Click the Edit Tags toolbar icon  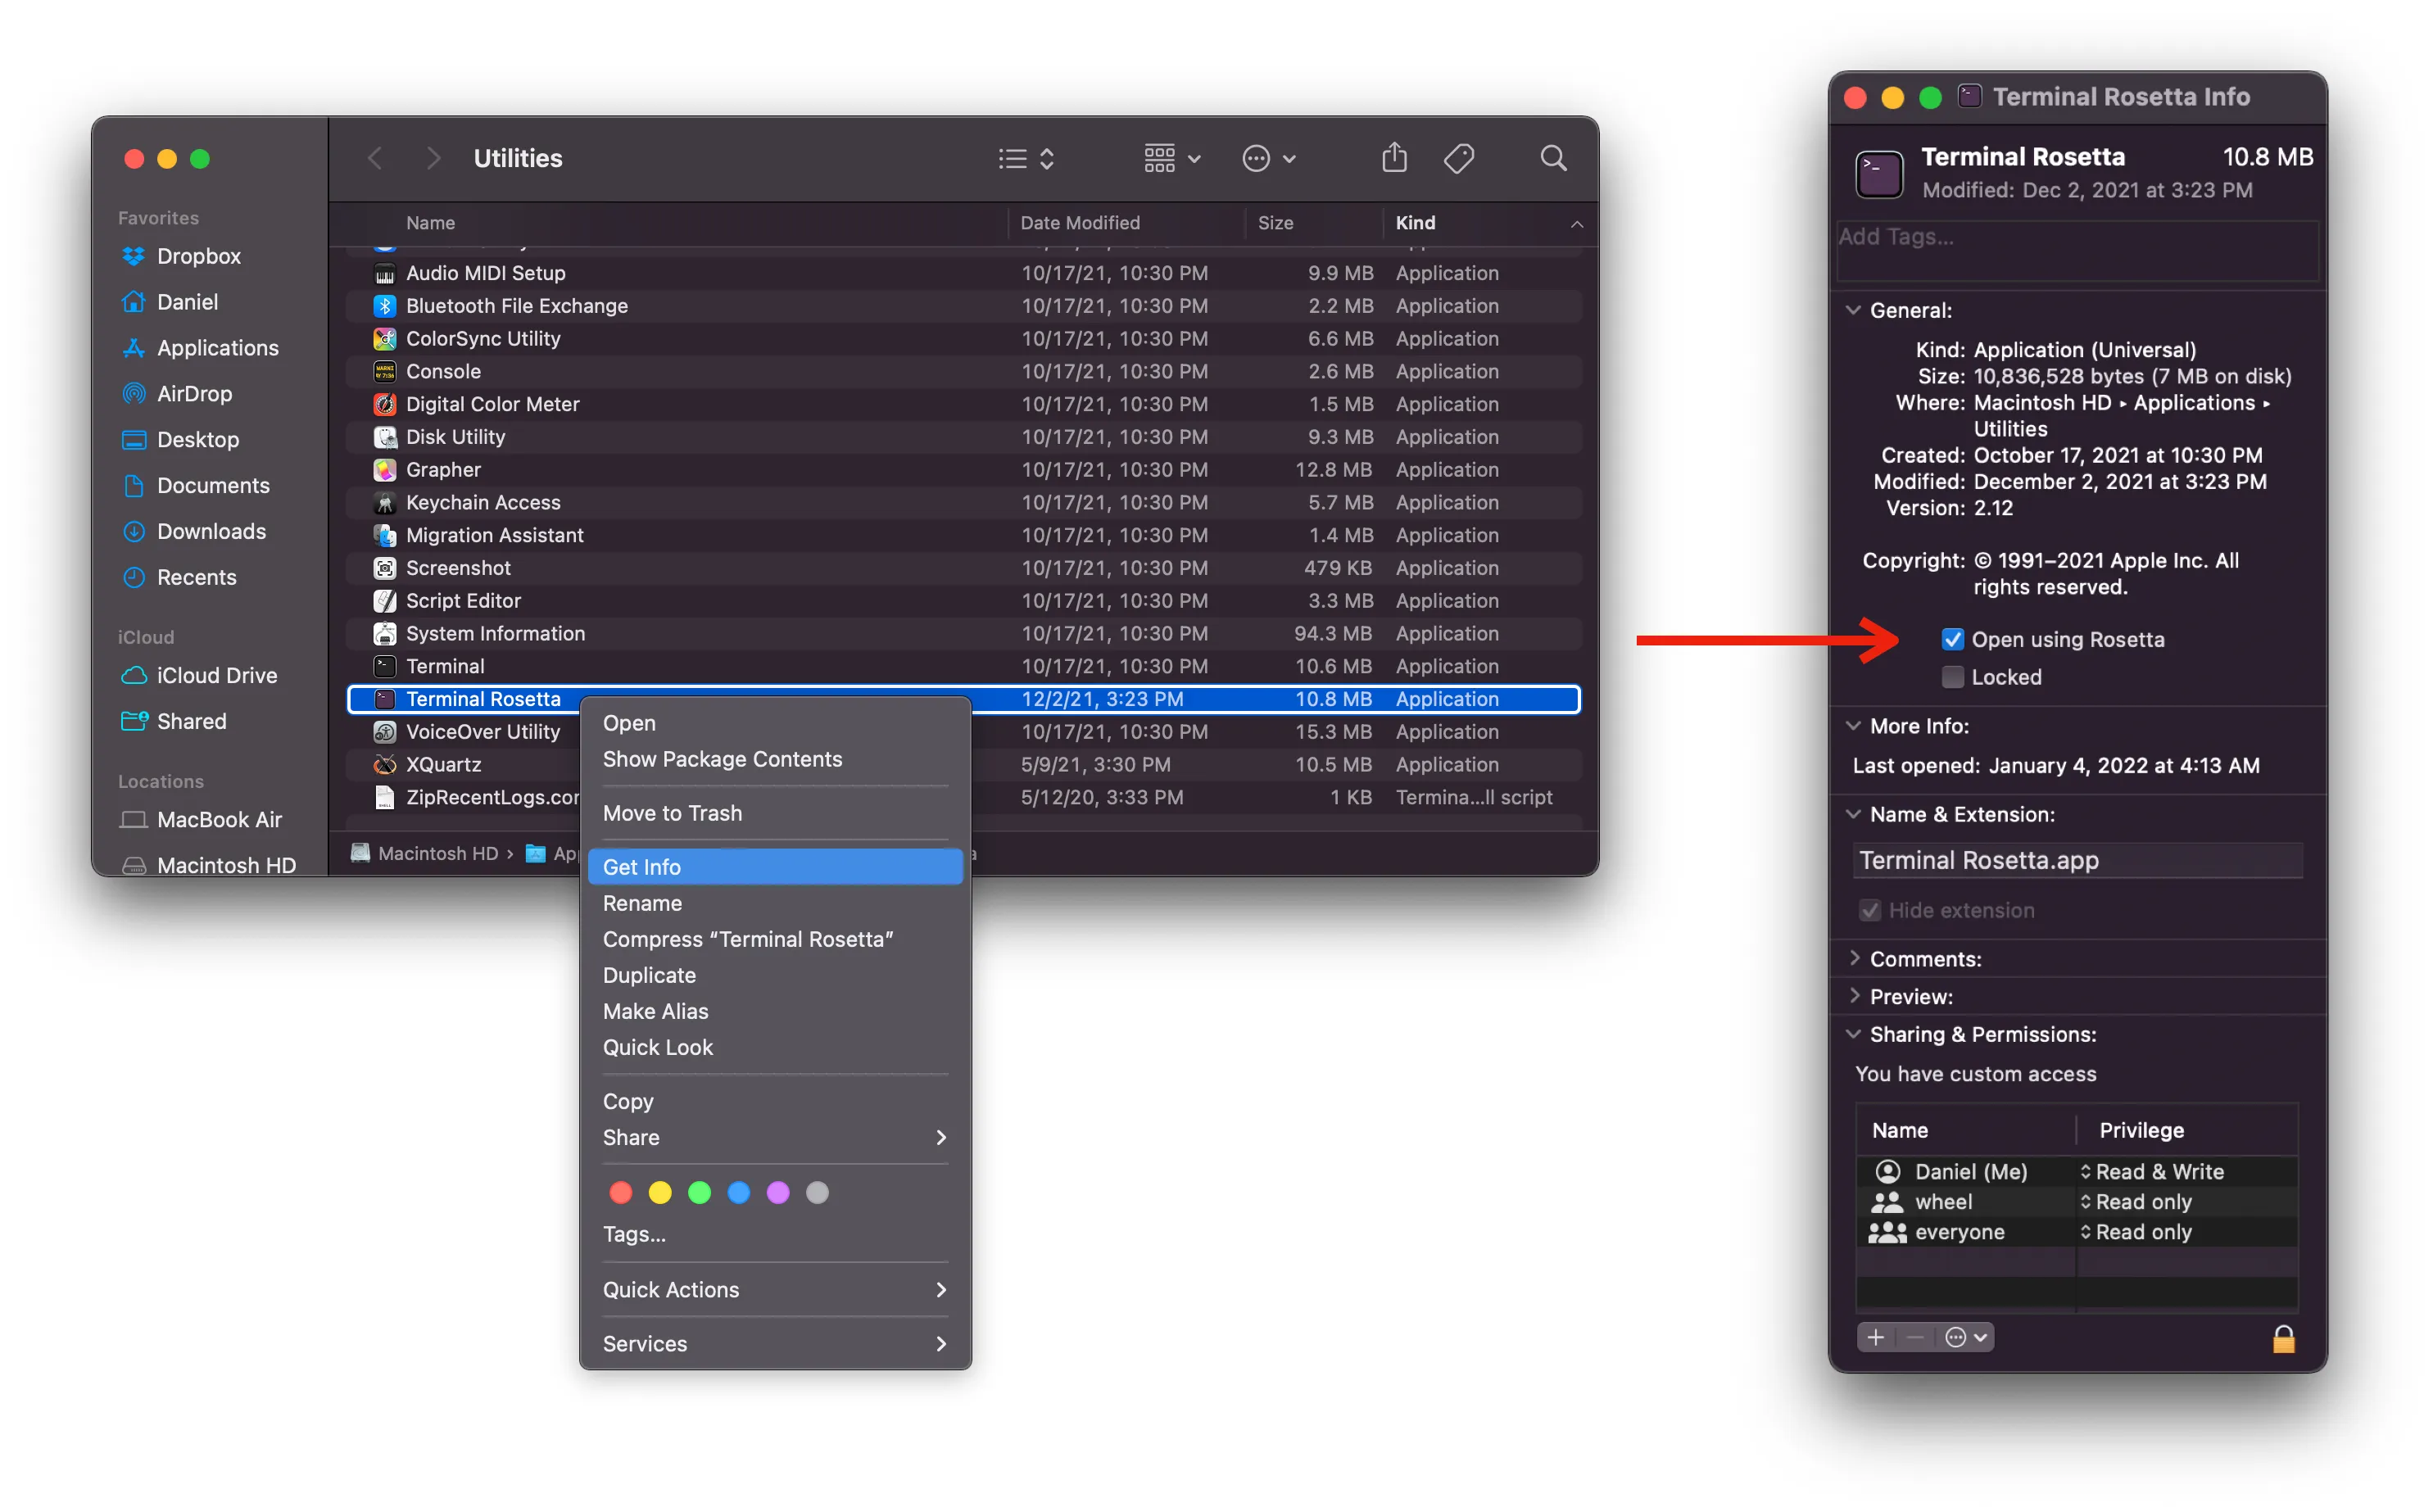pos(1459,158)
